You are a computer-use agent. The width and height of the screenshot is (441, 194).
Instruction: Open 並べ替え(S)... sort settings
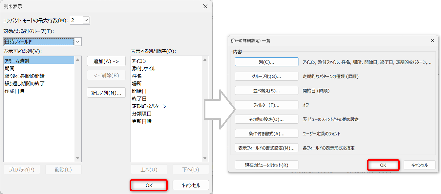tap(266, 91)
